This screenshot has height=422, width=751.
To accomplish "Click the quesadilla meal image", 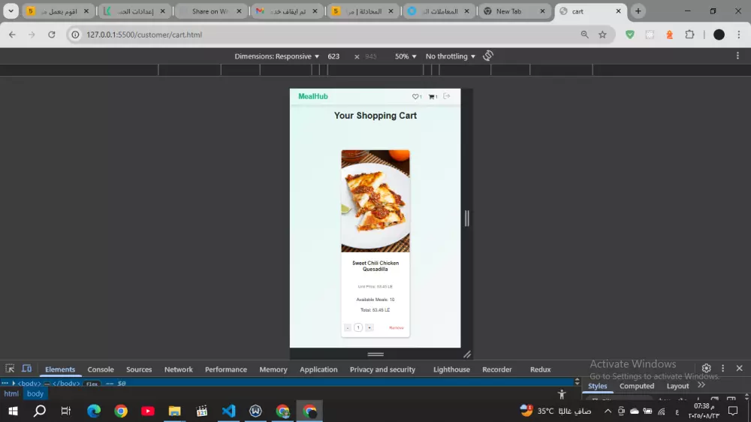I will click(x=375, y=201).
